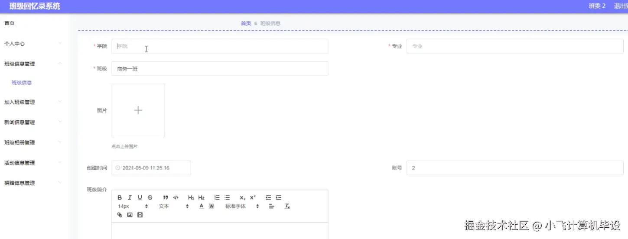Open the text background color picker
The width and height of the screenshot is (628, 239).
tap(212, 206)
